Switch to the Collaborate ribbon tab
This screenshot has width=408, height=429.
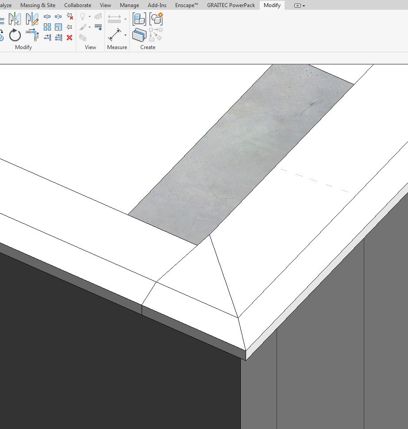[x=77, y=5]
